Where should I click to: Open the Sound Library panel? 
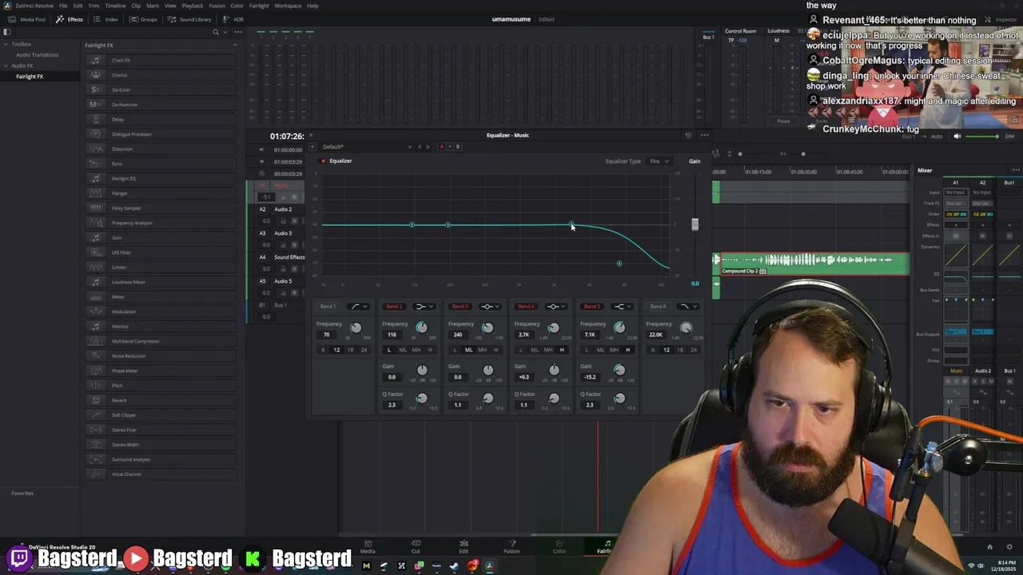click(190, 19)
